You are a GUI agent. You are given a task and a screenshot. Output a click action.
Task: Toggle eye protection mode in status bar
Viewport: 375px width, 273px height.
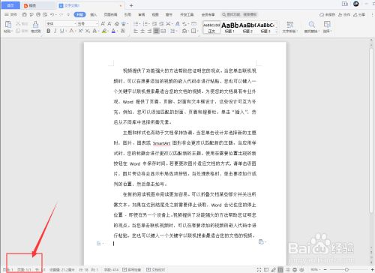(x=301, y=269)
